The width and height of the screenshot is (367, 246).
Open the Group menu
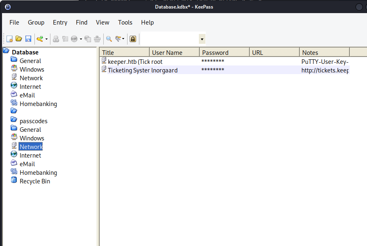pos(36,23)
